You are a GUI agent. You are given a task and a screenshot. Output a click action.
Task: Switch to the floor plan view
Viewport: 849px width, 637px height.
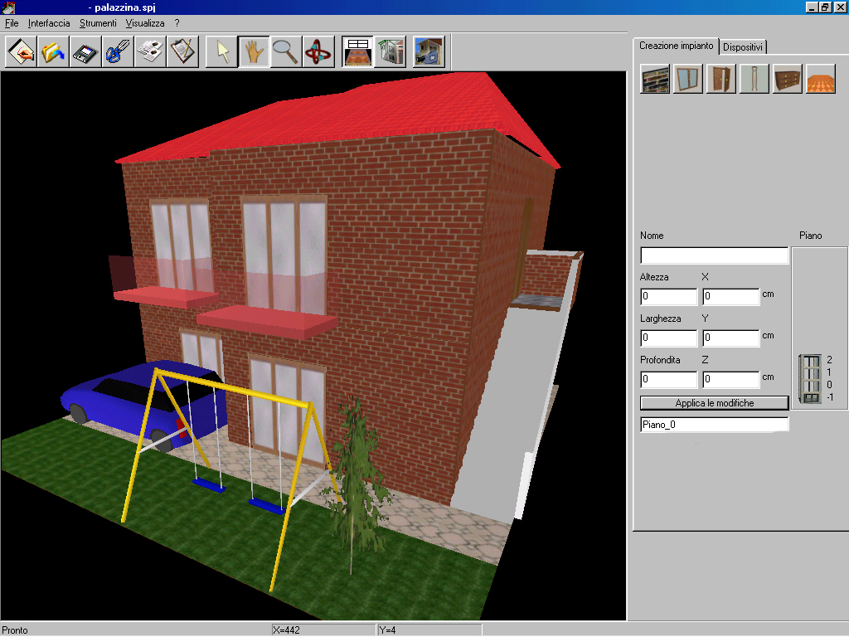357,52
